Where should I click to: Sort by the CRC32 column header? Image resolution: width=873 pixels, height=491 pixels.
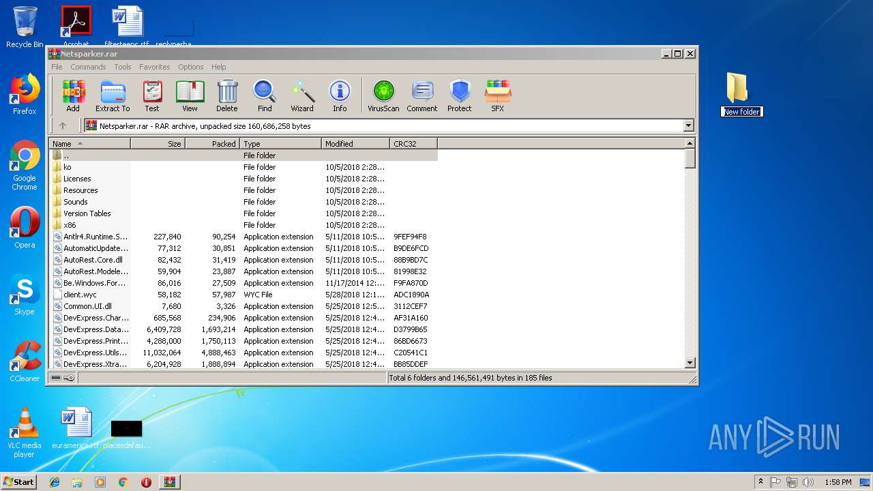pyautogui.click(x=413, y=144)
